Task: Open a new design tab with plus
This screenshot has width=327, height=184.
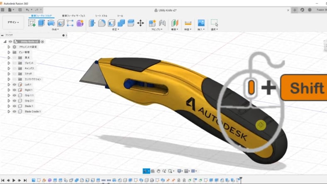Action: (x=295, y=10)
